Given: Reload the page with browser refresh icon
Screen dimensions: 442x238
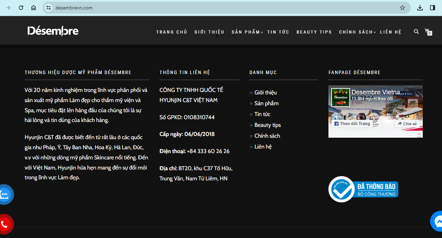Looking at the screenshot, I should point(21,8).
